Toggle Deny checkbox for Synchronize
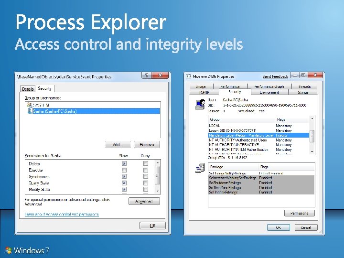The image size is (344, 258). pyautogui.click(x=145, y=176)
